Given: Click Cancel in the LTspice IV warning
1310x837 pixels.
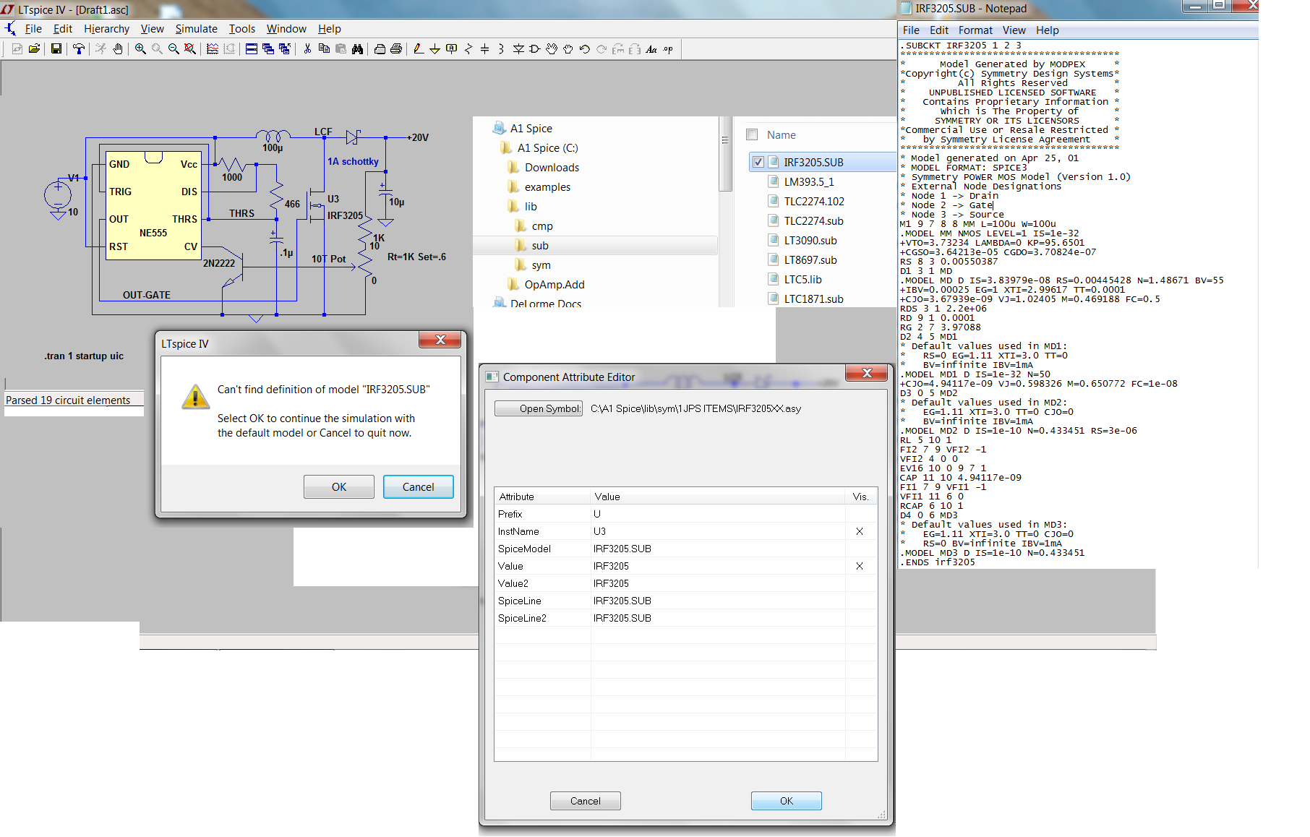Looking at the screenshot, I should pos(419,487).
